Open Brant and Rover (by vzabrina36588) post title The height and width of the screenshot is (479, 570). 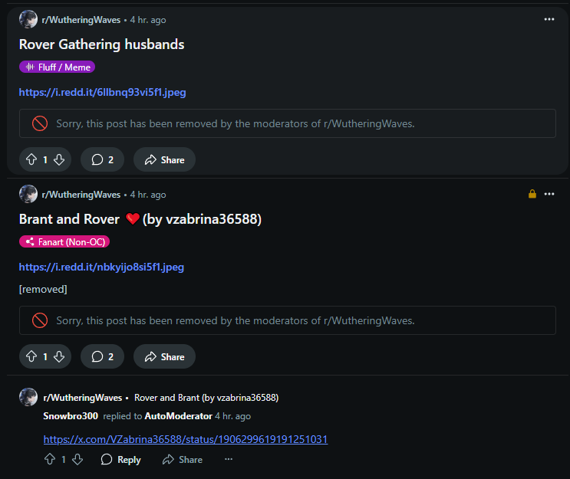[140, 219]
